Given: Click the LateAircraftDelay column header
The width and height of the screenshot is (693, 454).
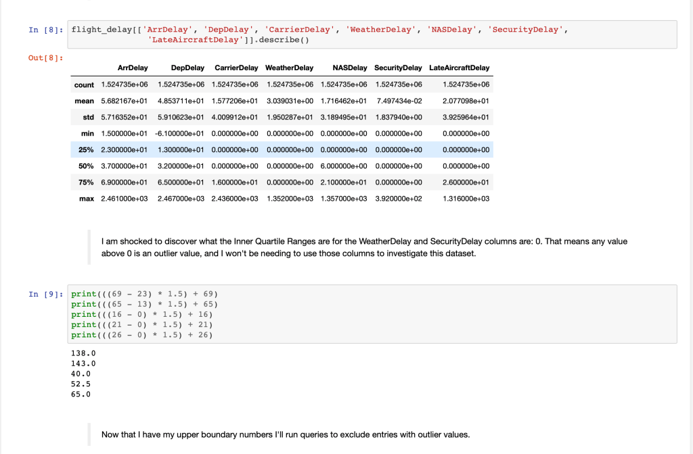Looking at the screenshot, I should [459, 68].
